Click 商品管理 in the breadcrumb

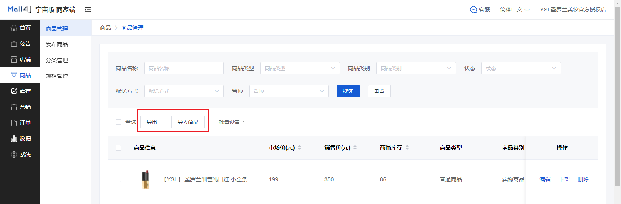[132, 28]
